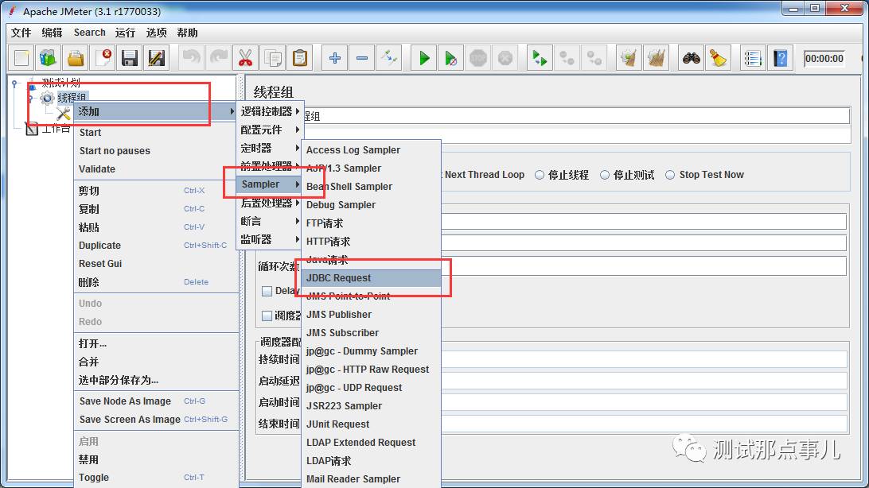Click the Expand All plus icon
The height and width of the screenshot is (488, 869).
click(335, 58)
